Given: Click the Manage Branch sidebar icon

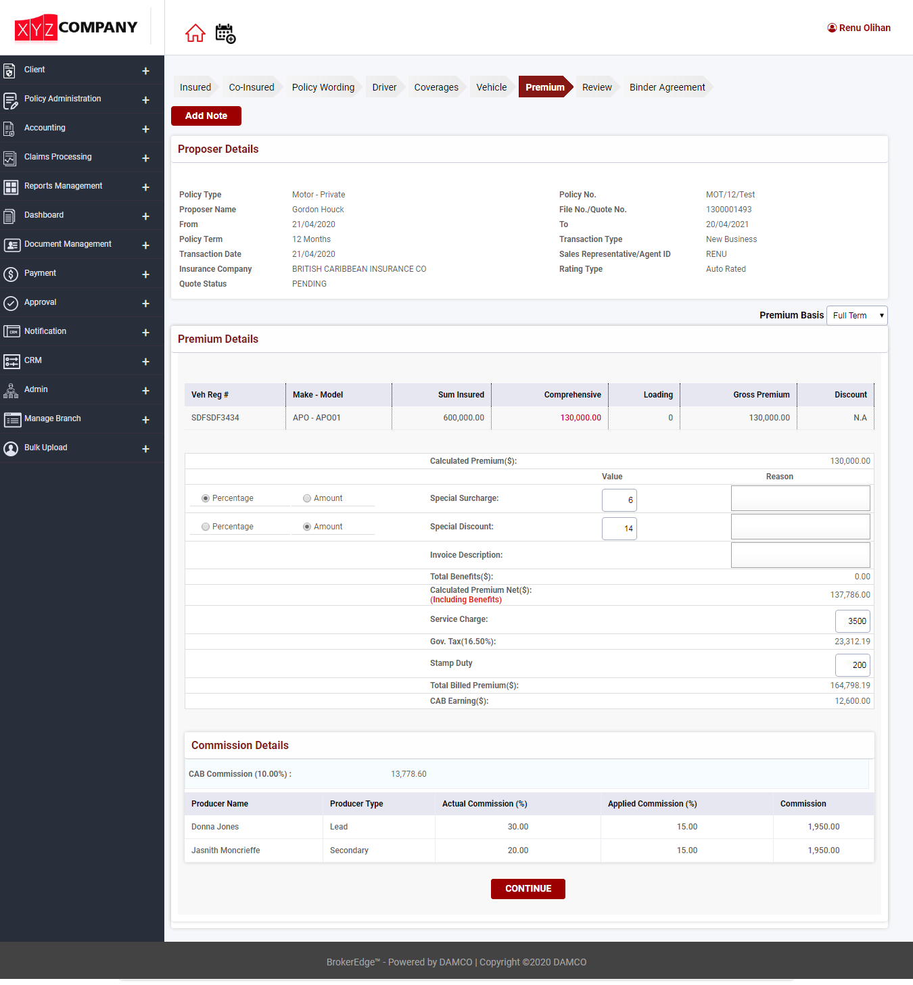Looking at the screenshot, I should tap(12, 420).
